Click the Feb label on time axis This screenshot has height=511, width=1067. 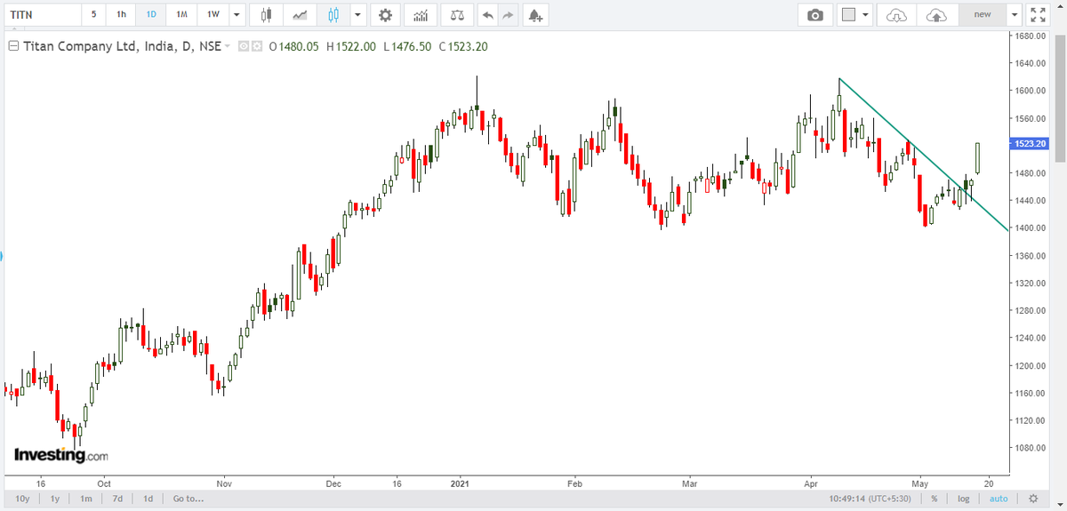pyautogui.click(x=574, y=484)
